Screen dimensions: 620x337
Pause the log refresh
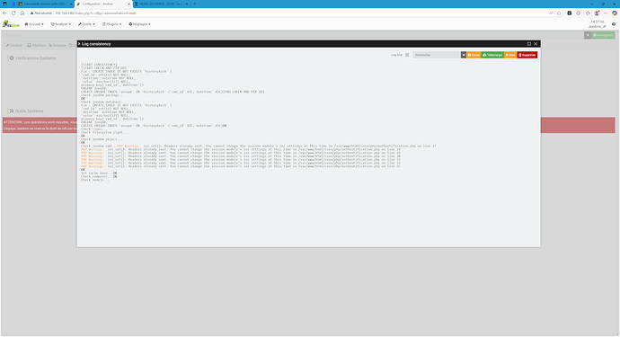(474, 55)
